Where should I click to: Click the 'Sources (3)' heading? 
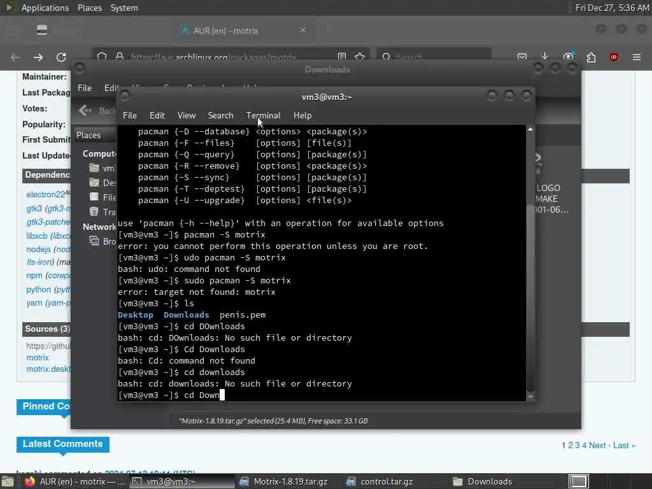[x=47, y=329]
